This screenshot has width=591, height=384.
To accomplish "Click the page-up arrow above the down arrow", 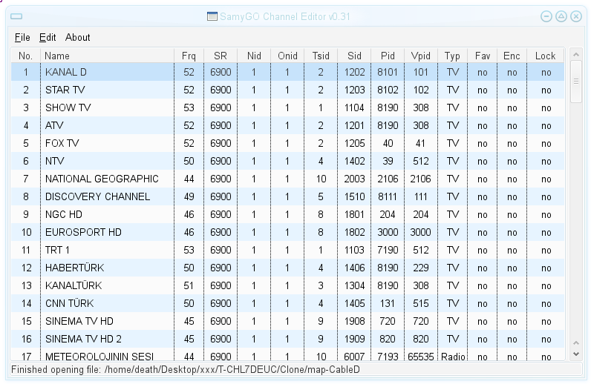I will [576, 343].
